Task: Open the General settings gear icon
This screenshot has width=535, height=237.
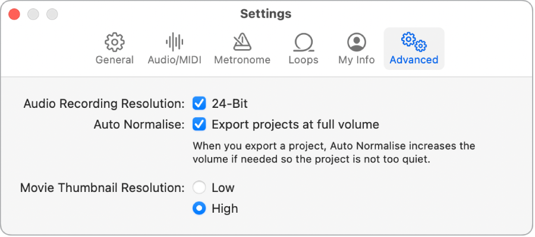Action: tap(114, 42)
